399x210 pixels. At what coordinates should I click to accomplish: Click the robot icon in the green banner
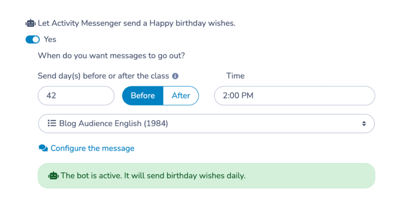point(54,175)
